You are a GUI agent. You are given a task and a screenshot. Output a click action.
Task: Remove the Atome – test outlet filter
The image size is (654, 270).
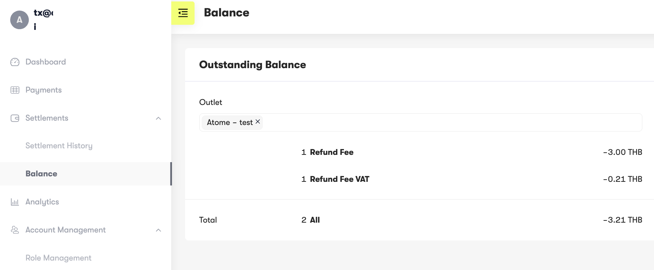coord(258,122)
